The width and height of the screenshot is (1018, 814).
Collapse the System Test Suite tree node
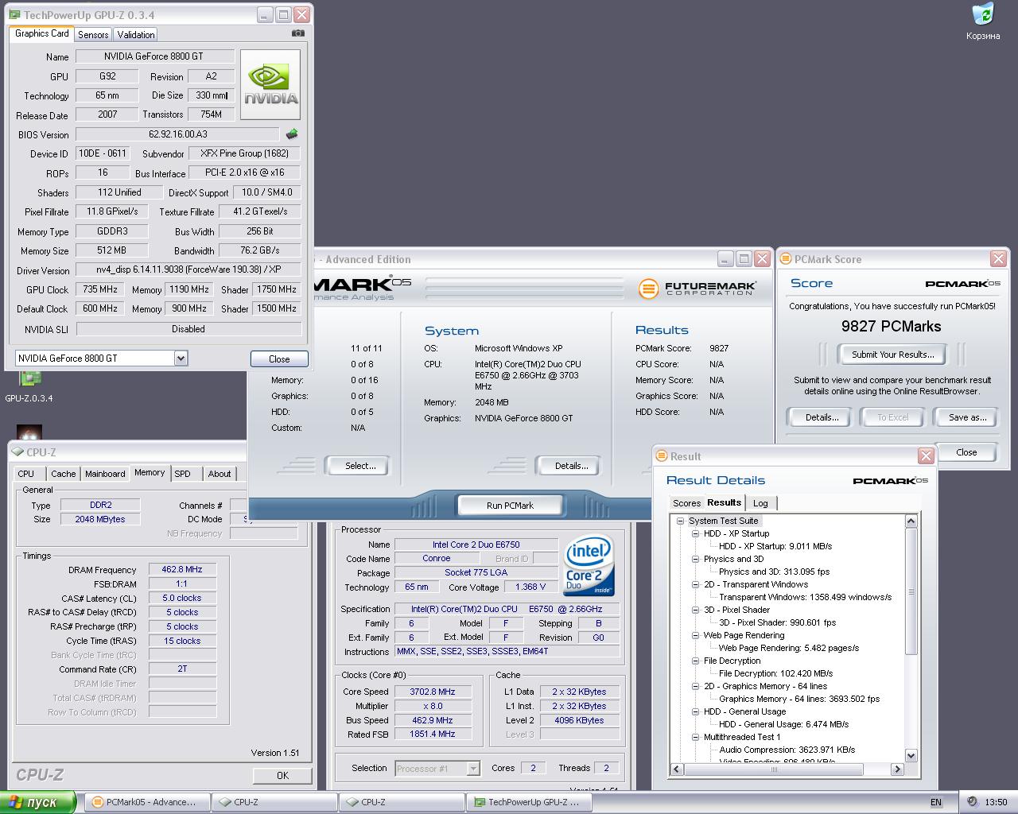681,521
